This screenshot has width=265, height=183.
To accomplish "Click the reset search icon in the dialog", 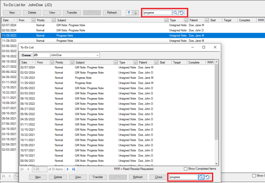I will point(207,177).
